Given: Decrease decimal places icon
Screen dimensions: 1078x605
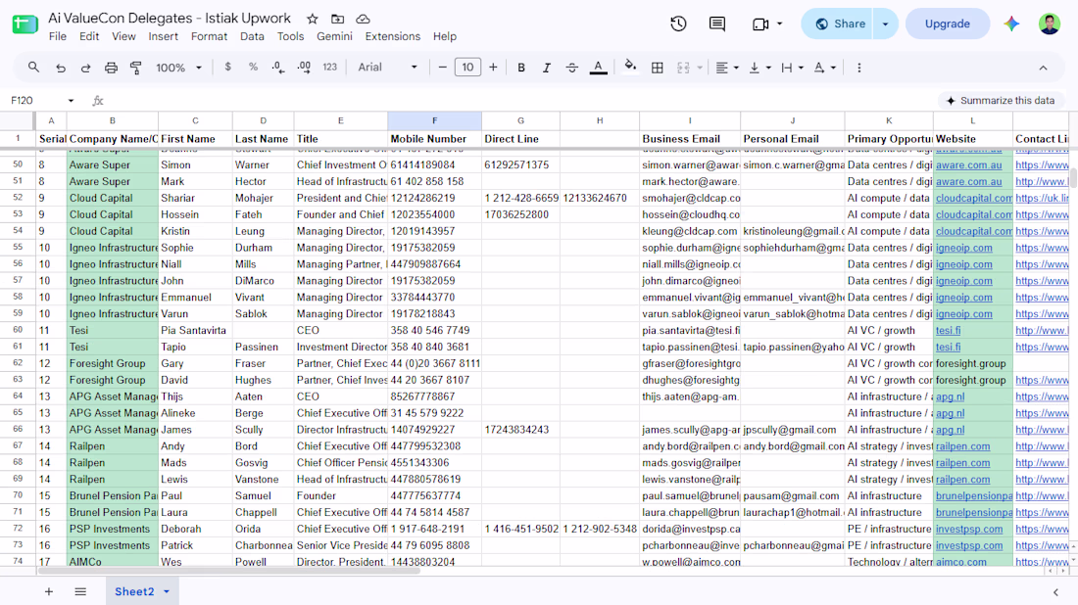Looking at the screenshot, I should (x=277, y=68).
